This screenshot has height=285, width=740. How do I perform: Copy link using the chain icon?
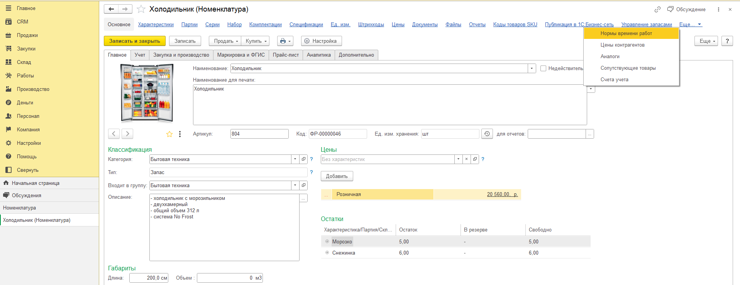tap(657, 9)
